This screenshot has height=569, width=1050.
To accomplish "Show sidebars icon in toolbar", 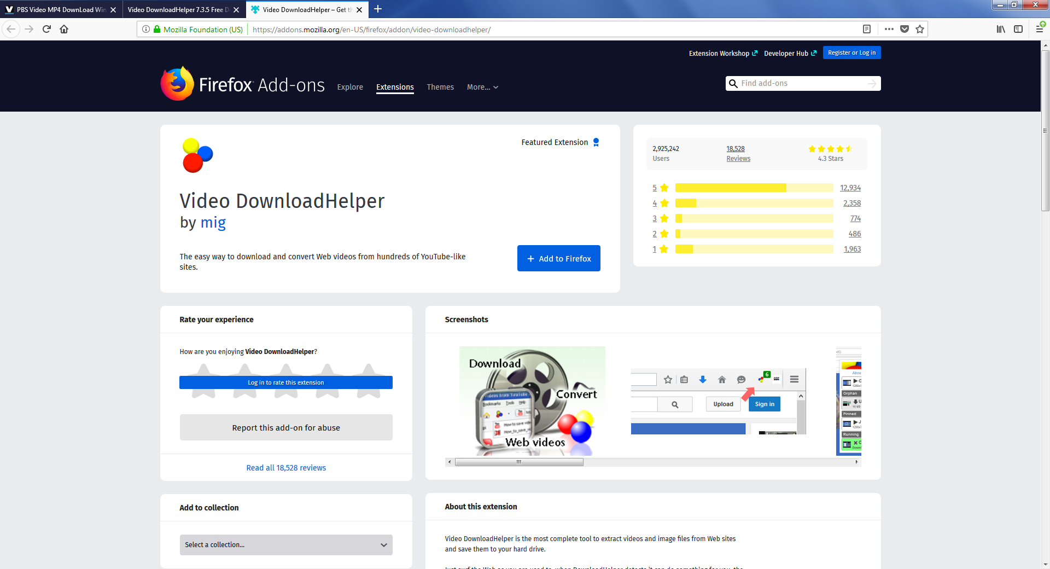I will point(1018,29).
